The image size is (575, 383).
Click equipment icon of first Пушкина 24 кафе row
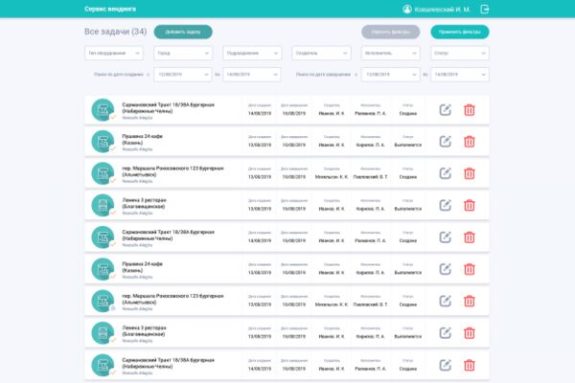click(x=103, y=142)
